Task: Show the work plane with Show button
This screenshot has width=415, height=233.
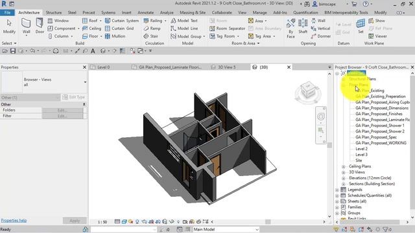Action: [x=377, y=20]
